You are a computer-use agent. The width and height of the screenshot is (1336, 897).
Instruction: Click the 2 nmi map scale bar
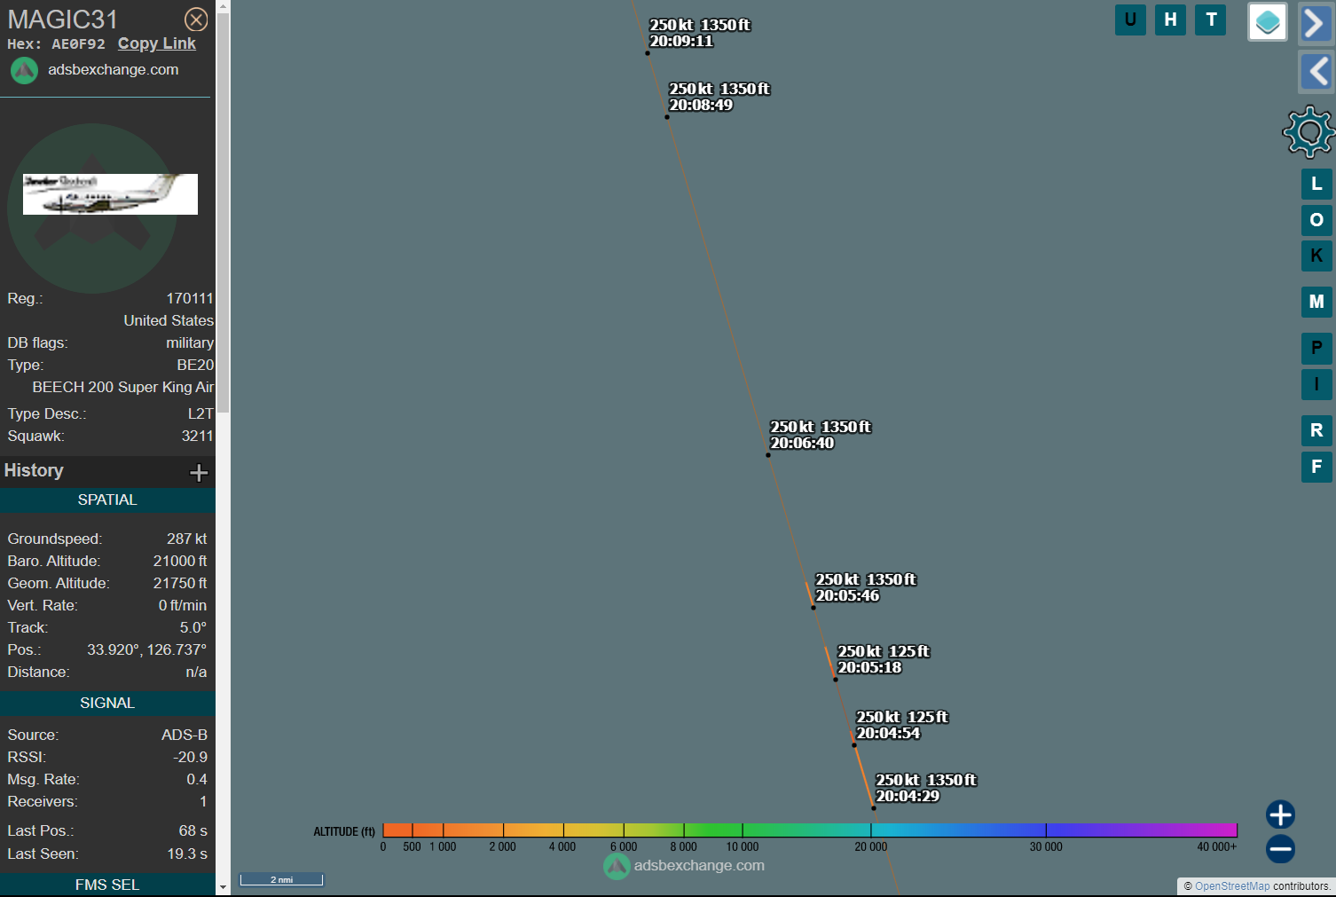tap(281, 879)
